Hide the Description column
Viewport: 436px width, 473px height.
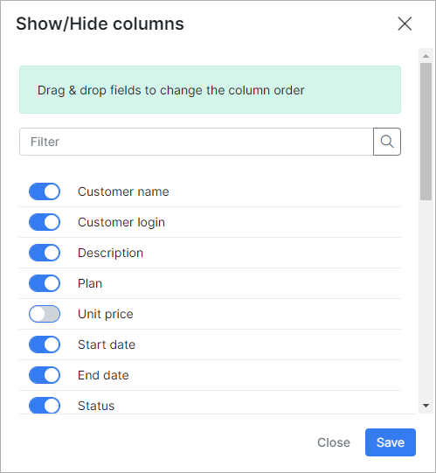(45, 253)
